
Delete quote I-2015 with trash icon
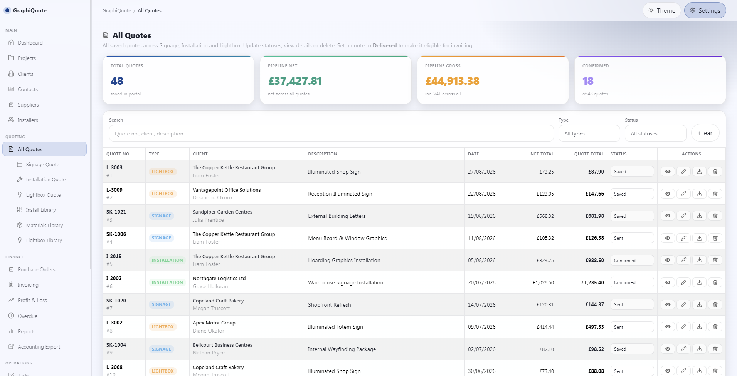(x=715, y=260)
